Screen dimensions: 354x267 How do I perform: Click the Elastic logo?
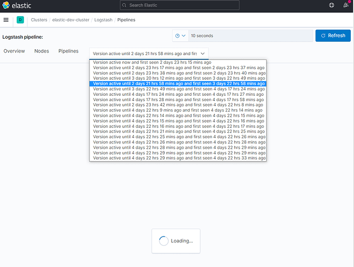[17, 5]
